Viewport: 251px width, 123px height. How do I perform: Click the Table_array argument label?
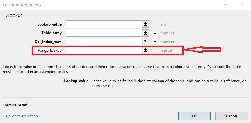coord(52,33)
